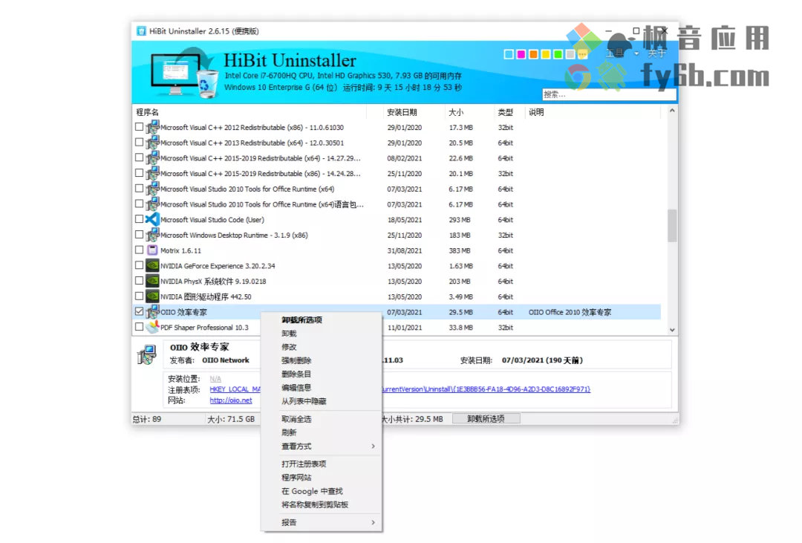Image resolution: width=802 pixels, height=543 pixels.
Task: Expand the 查看方式 submenu
Action: tap(373, 446)
